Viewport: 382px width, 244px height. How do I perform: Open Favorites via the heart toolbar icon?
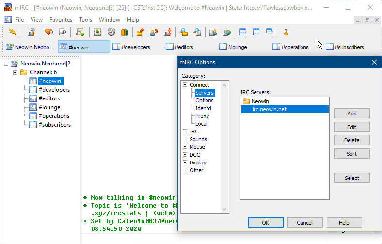coord(49,33)
